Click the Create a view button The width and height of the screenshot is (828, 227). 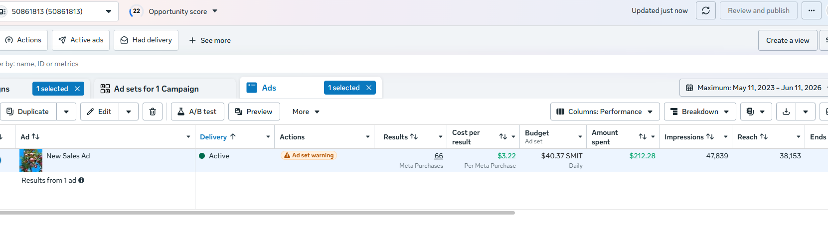click(x=788, y=40)
